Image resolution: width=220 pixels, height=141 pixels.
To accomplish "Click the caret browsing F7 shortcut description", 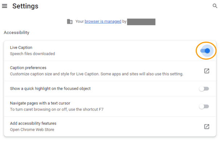I will (x=57, y=109).
